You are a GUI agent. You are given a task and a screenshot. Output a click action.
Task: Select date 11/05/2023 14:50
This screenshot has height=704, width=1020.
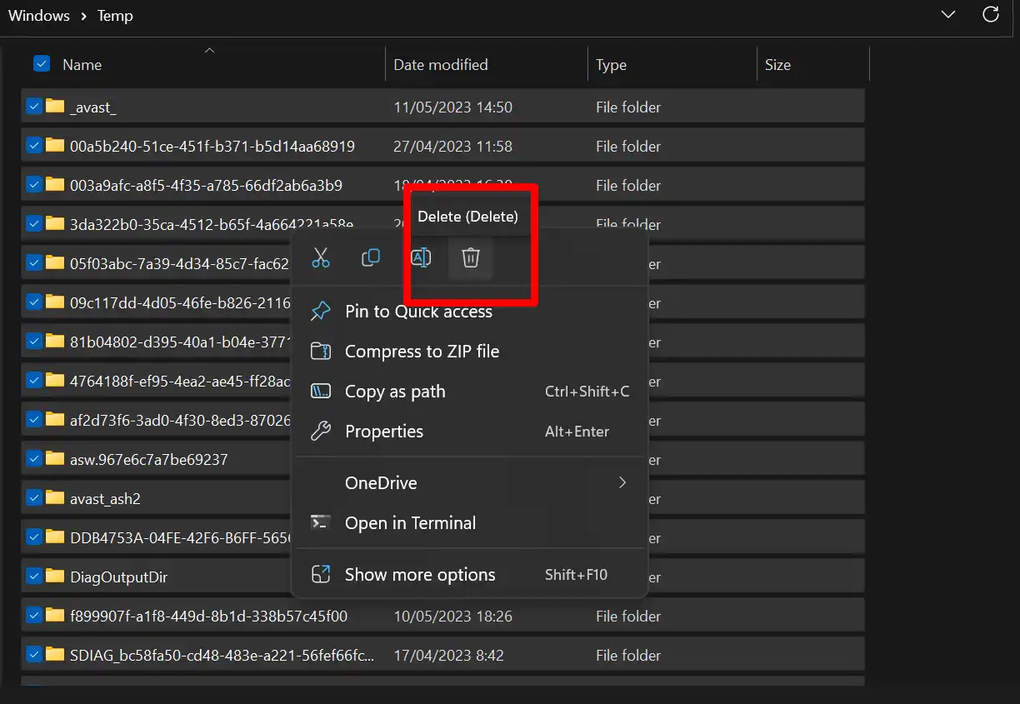pyautogui.click(x=452, y=107)
